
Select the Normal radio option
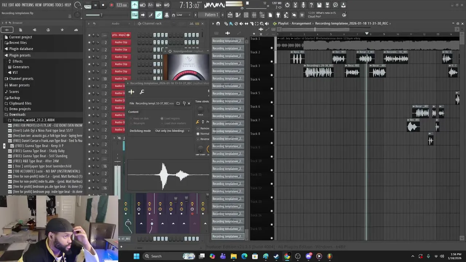(203, 134)
